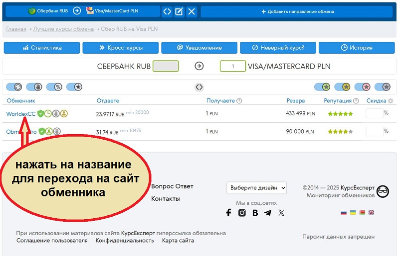Sort by Обменник column header
This screenshot has width=399, height=256.
(x=21, y=101)
